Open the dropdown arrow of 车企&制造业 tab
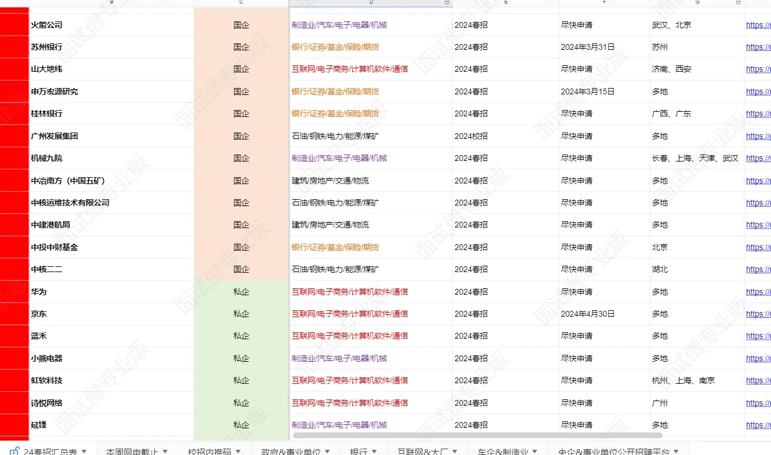771x455 pixels. pos(535,451)
